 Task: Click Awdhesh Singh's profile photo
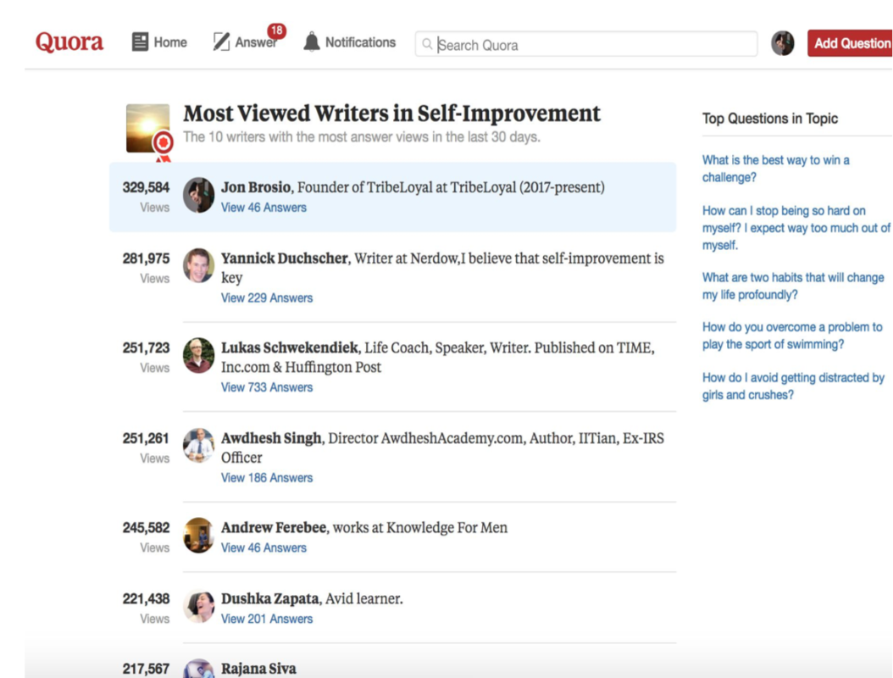pyautogui.click(x=198, y=446)
